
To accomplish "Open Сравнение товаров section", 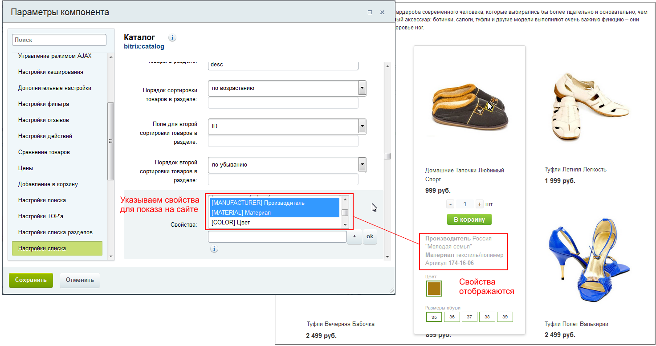I will click(x=44, y=152).
